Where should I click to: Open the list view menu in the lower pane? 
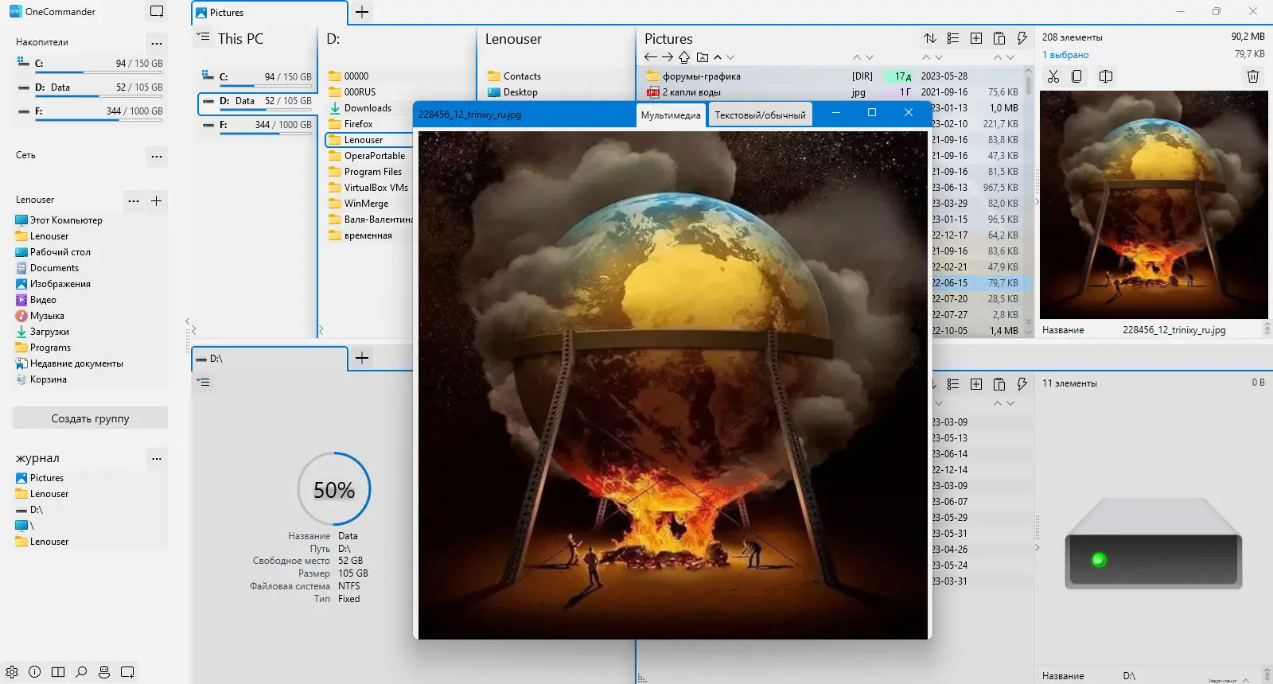point(953,384)
